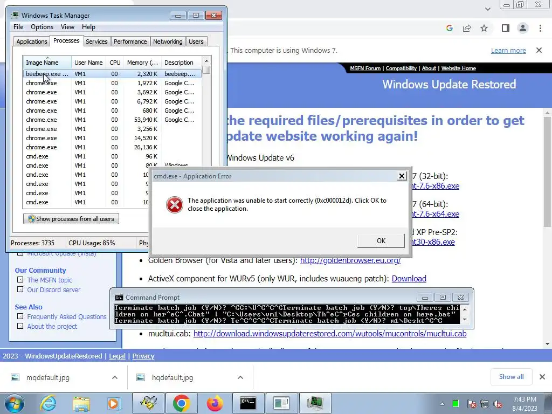Open options arrow for mqdefault.jpg download
The image size is (552, 414).
point(115,377)
